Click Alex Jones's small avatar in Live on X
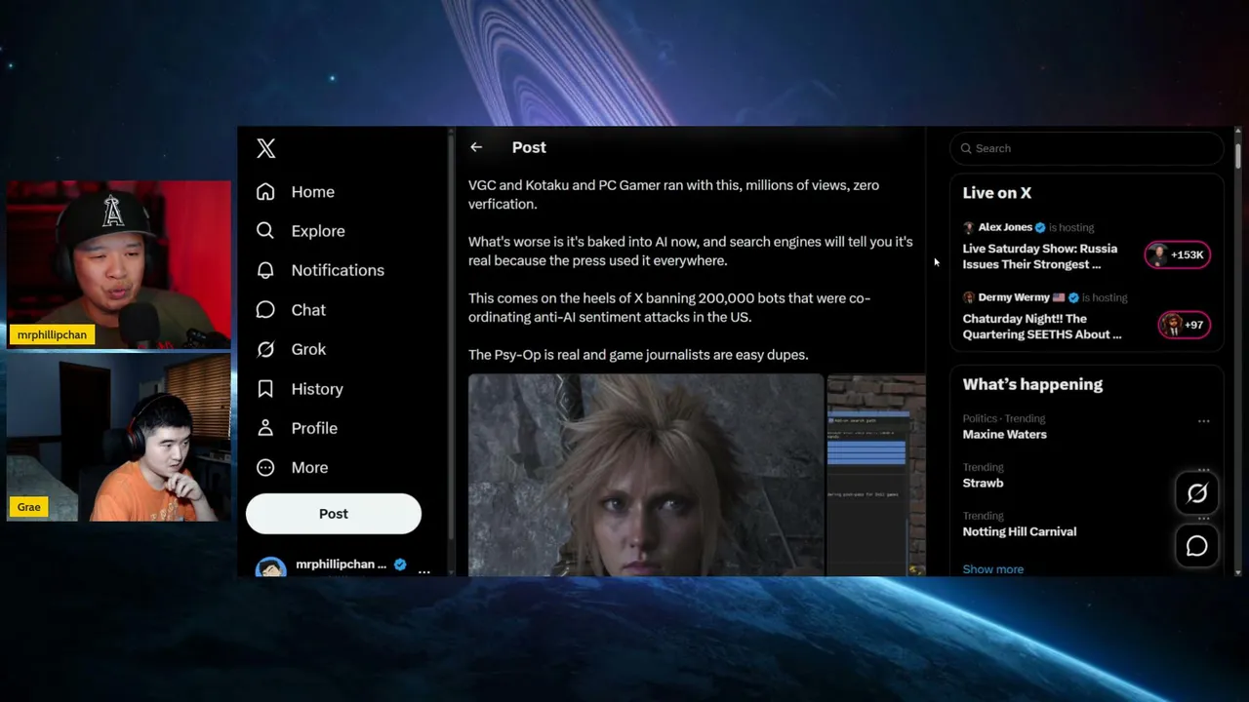The height and width of the screenshot is (702, 1249). (x=969, y=227)
